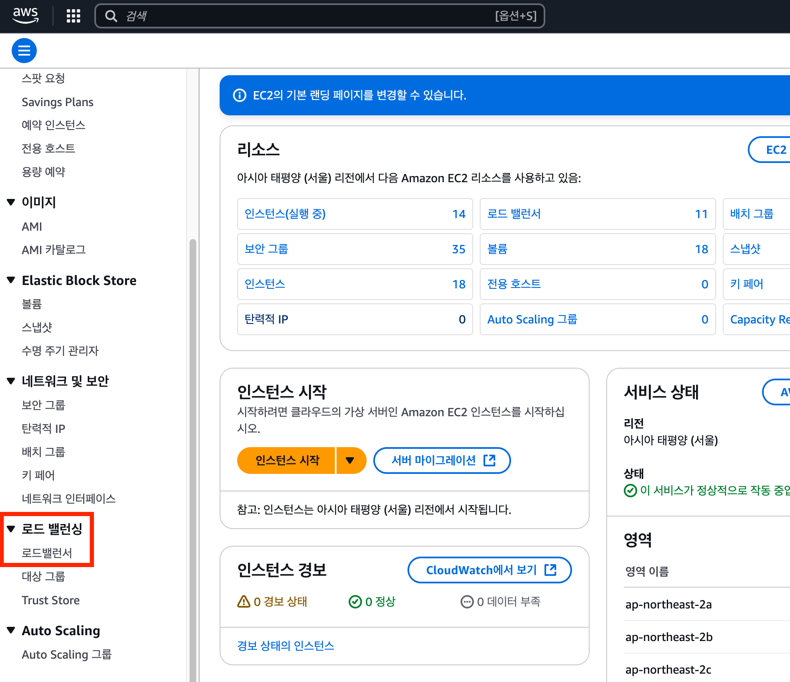Open 스냅샷 resource link in 리소스
This screenshot has width=790, height=682.
click(x=745, y=249)
